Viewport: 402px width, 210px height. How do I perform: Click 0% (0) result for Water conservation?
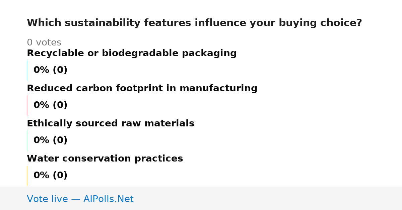click(x=50, y=176)
